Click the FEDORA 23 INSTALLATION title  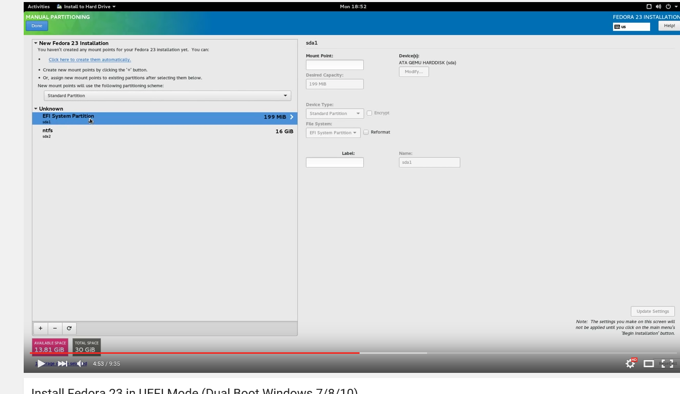coord(647,17)
